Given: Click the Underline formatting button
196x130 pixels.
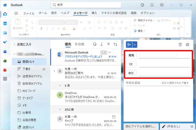Looking at the screenshot, I should point(53,28).
